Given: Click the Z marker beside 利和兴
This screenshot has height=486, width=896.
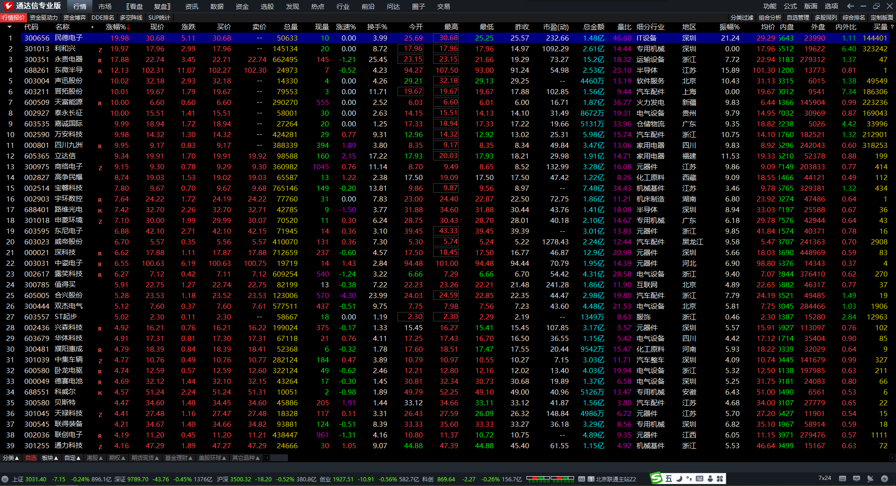Looking at the screenshot, I should point(100,49).
